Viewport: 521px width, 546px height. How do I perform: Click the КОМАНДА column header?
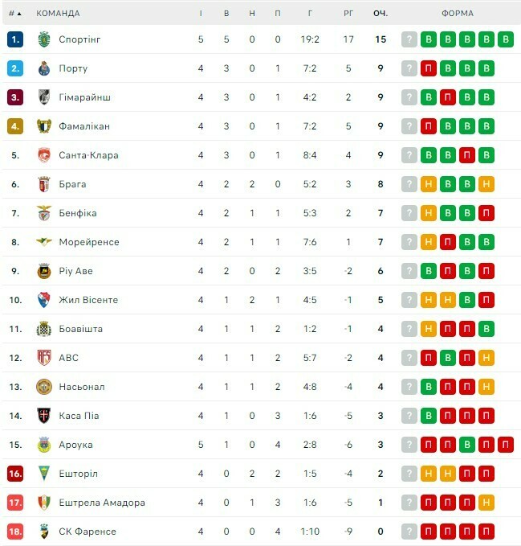pyautogui.click(x=58, y=14)
